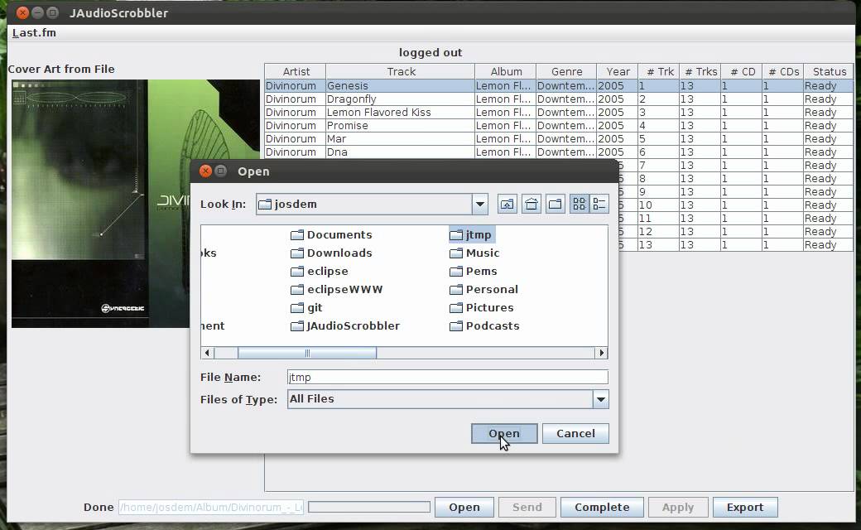
Task: Select the Pems folder
Action: pyautogui.click(x=474, y=272)
